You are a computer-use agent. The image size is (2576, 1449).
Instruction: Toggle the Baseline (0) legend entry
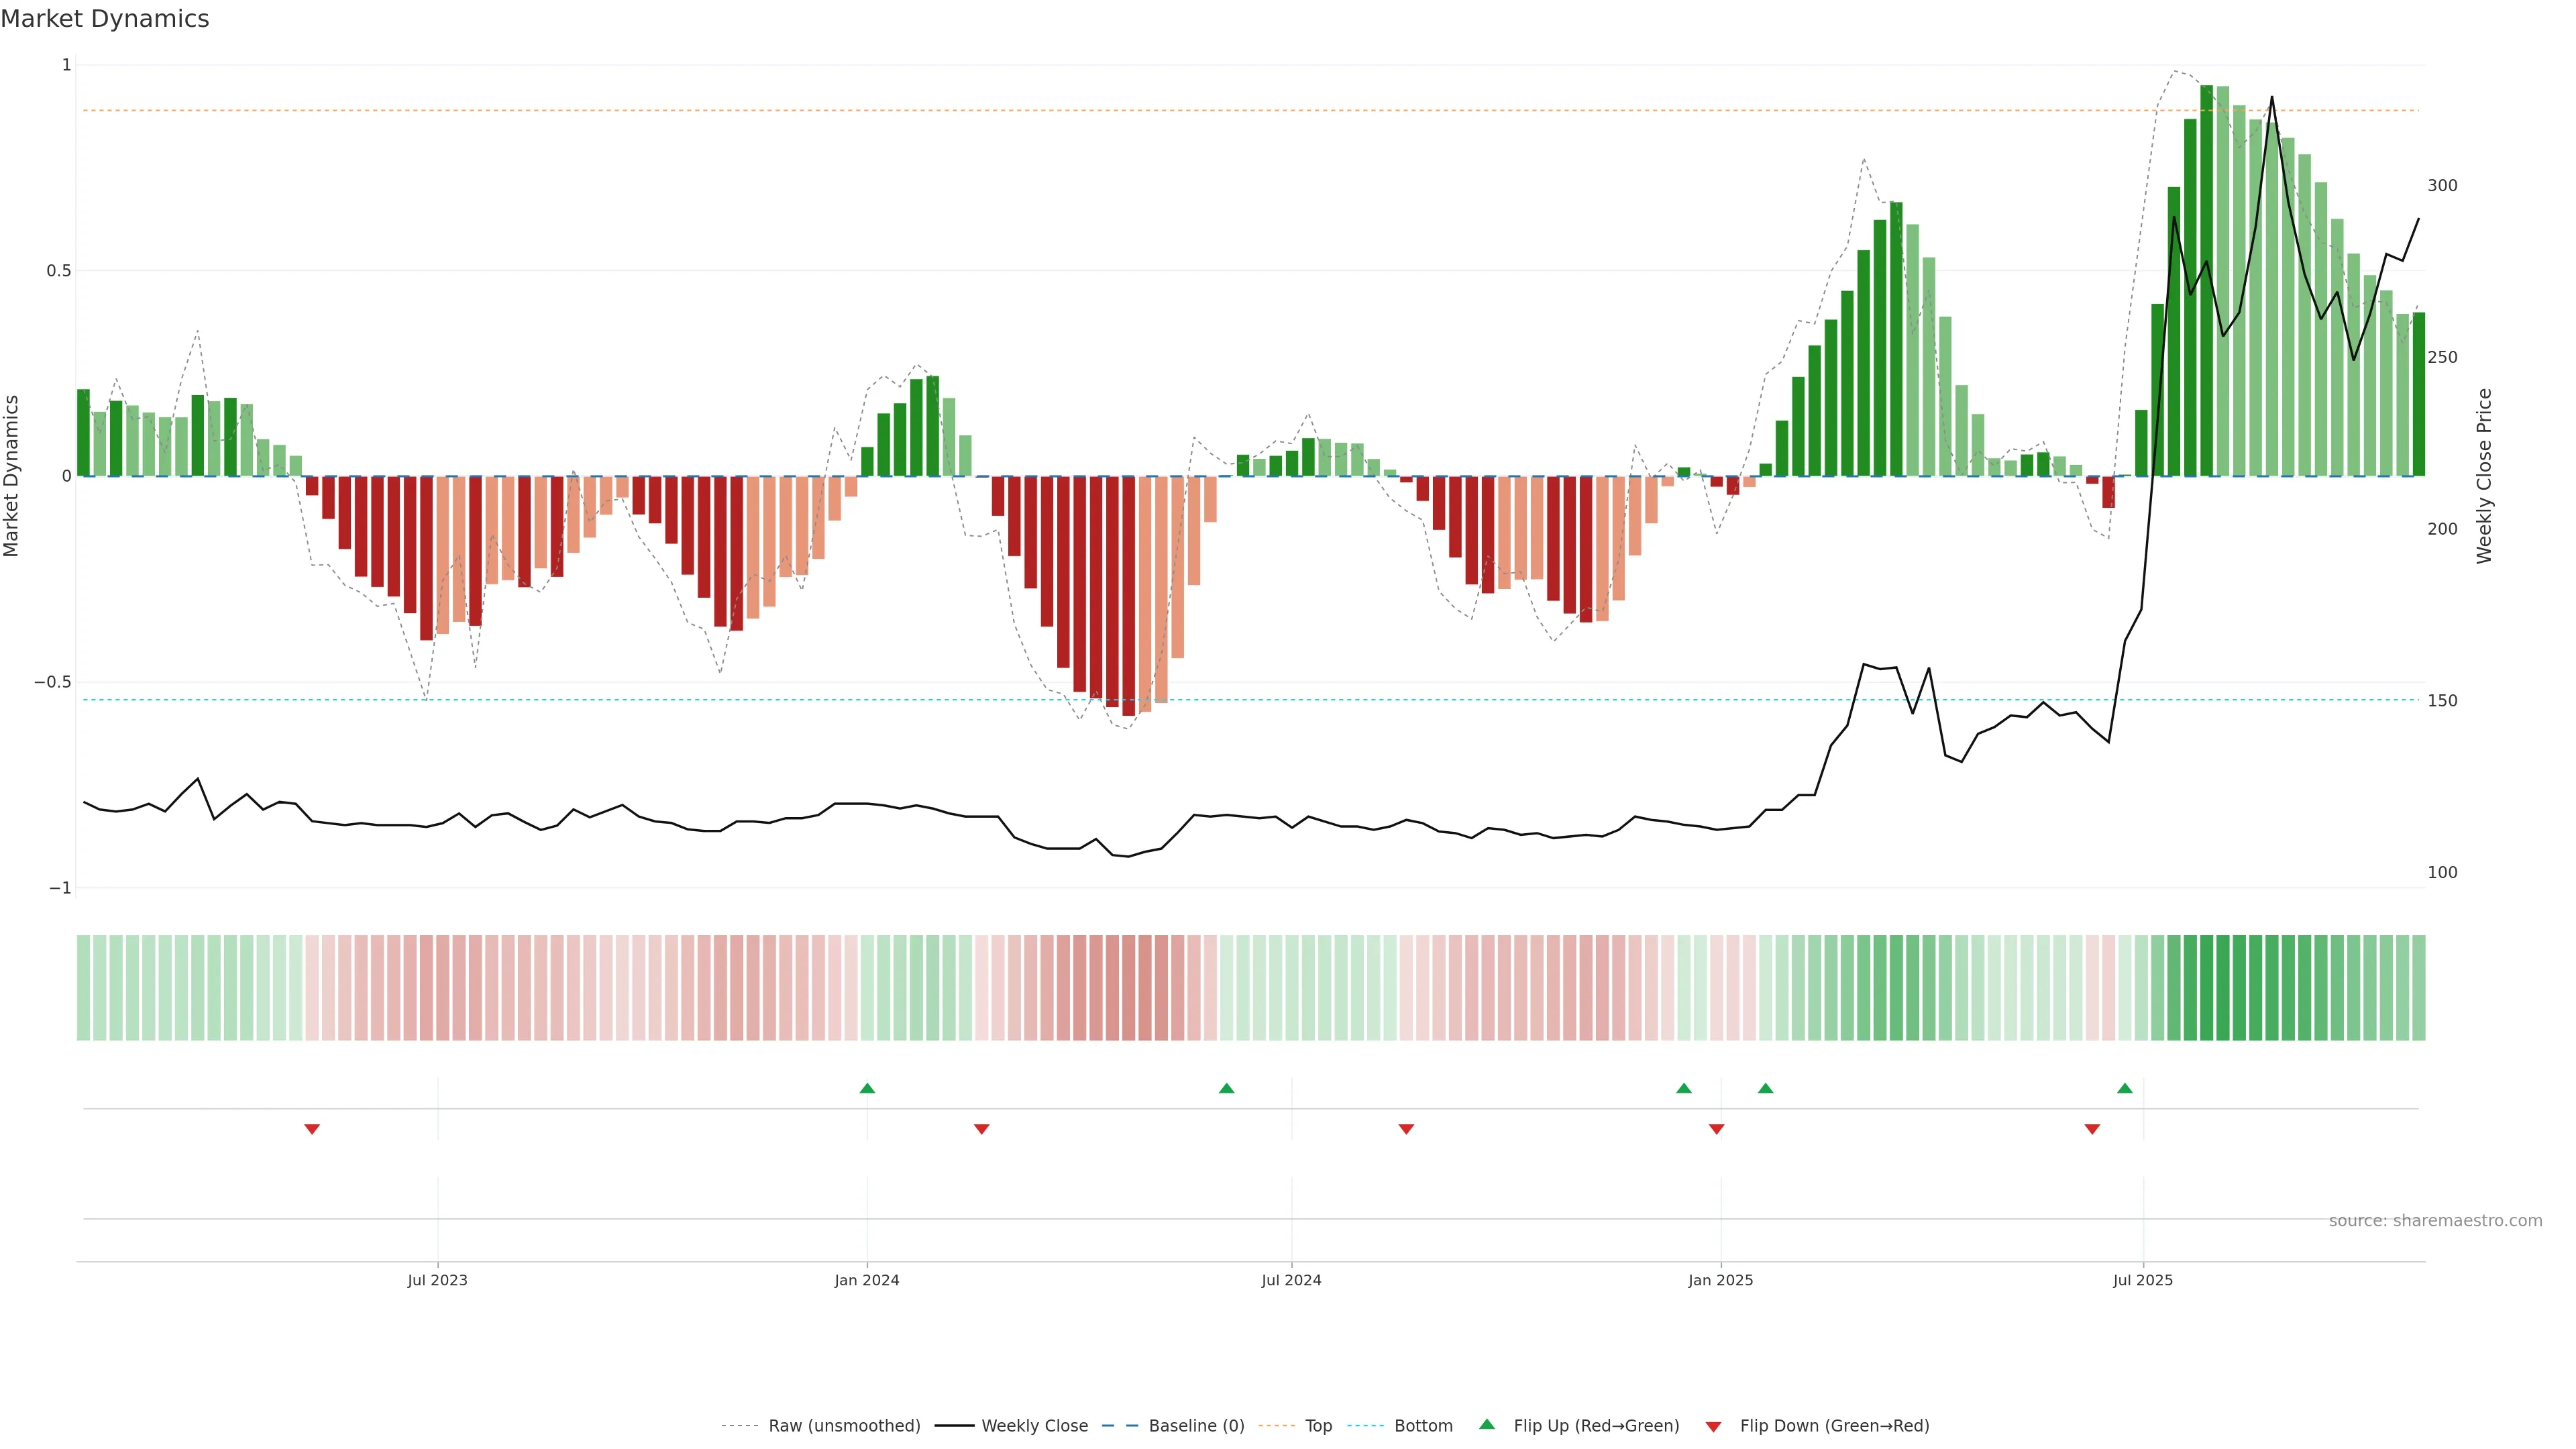(1196, 1426)
